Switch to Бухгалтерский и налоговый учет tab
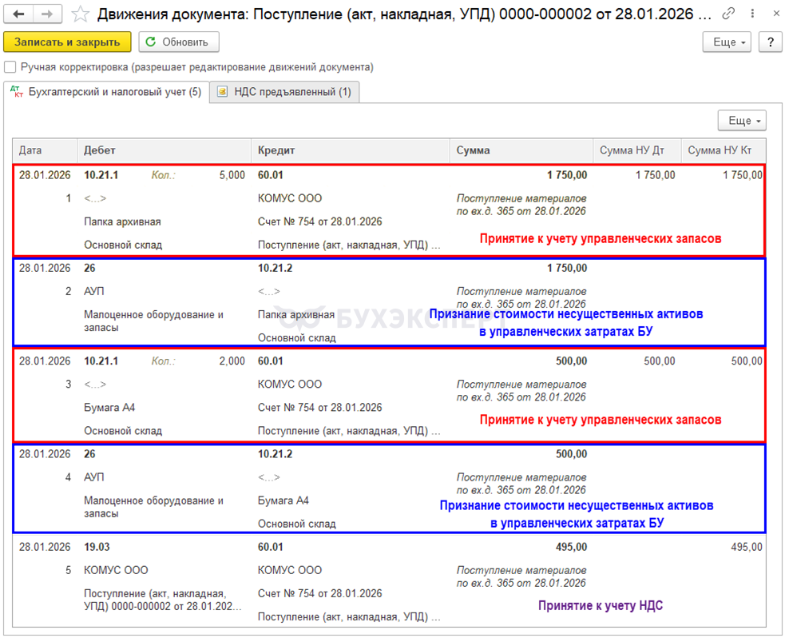The image size is (785, 638). (105, 92)
